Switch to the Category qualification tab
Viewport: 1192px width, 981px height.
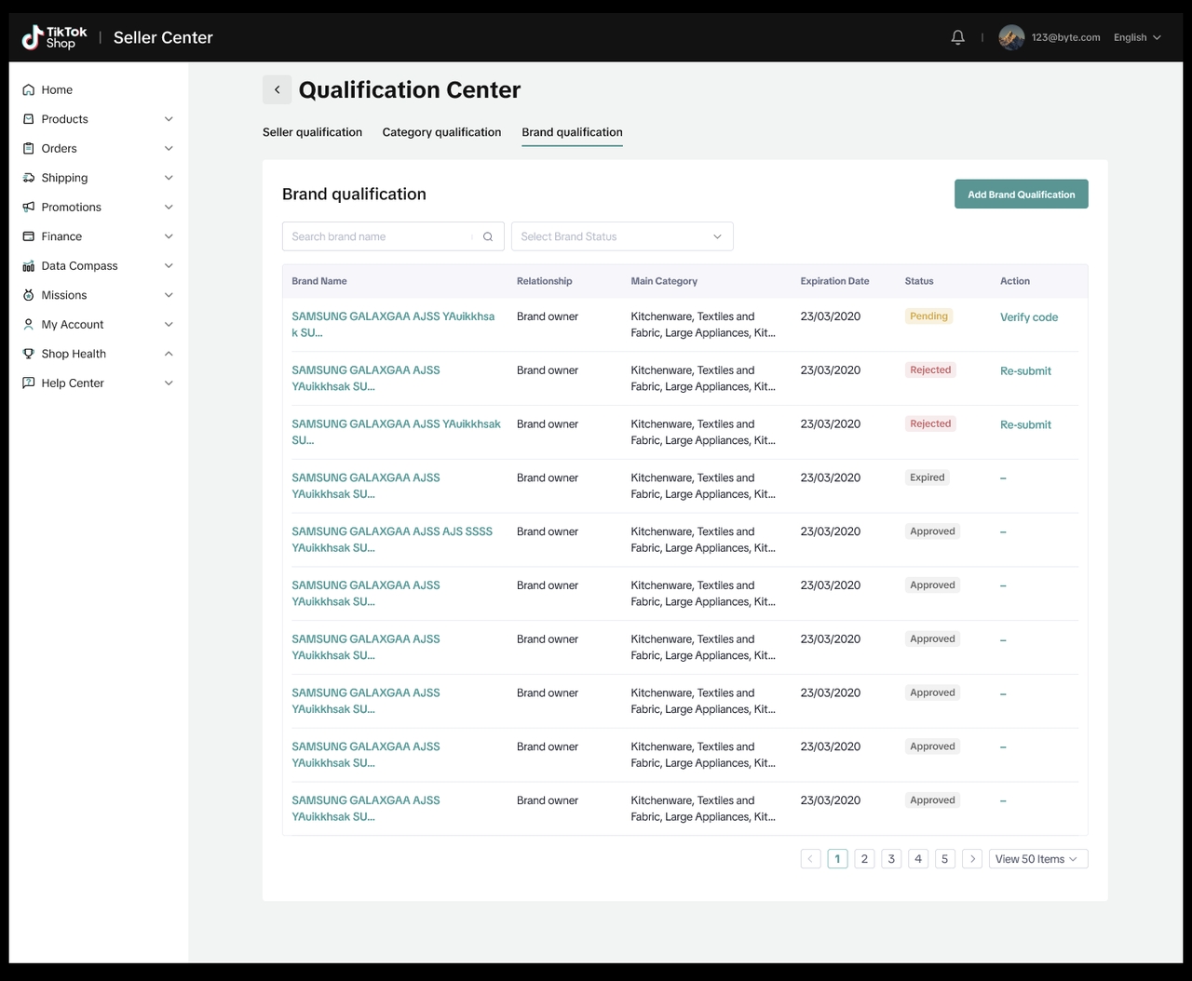point(441,132)
